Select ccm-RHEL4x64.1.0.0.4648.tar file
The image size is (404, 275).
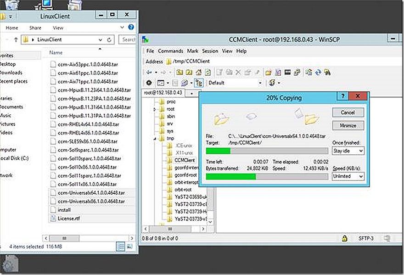click(x=88, y=124)
